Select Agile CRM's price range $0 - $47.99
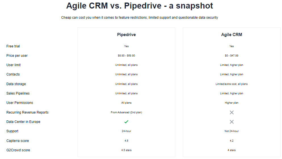The image size is (282, 159). 232,56
